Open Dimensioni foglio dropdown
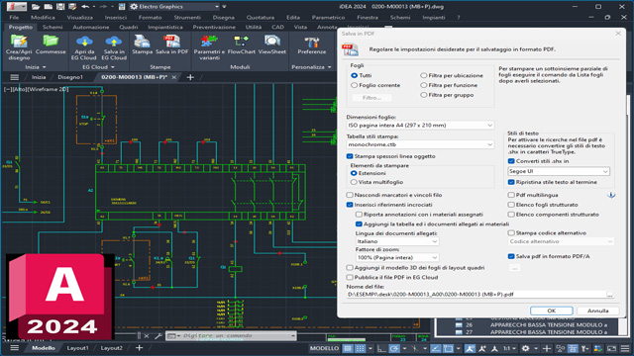This screenshot has height=356, width=634. [x=420, y=126]
